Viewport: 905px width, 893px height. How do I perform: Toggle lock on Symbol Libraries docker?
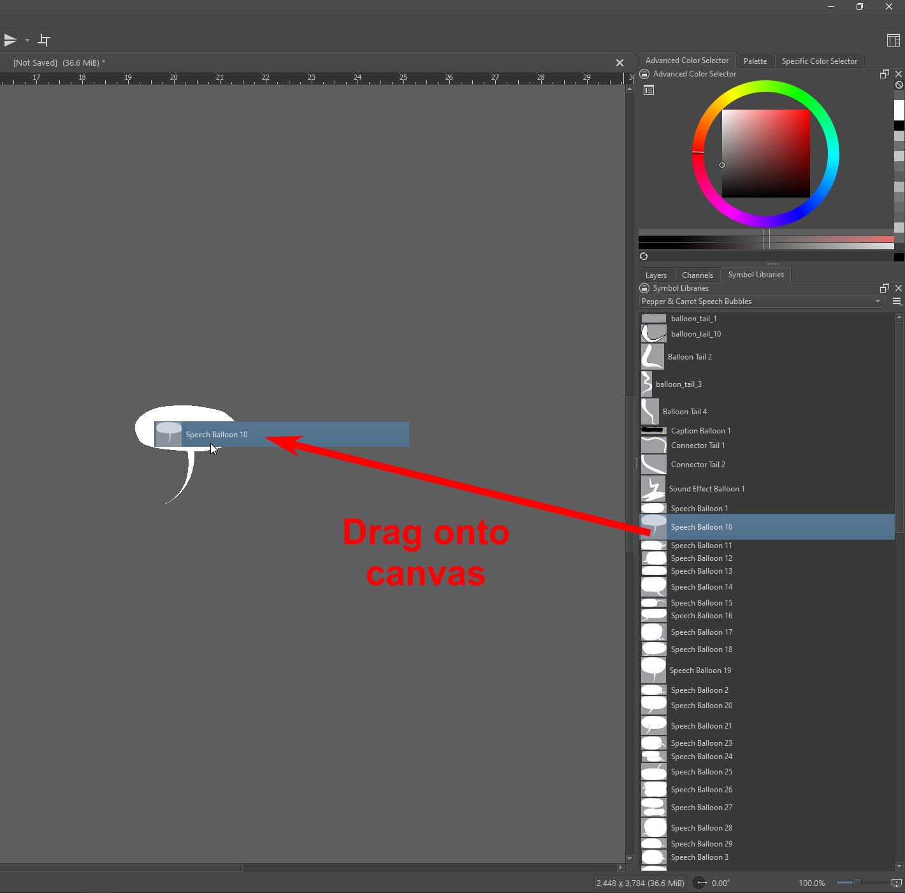[x=644, y=288]
